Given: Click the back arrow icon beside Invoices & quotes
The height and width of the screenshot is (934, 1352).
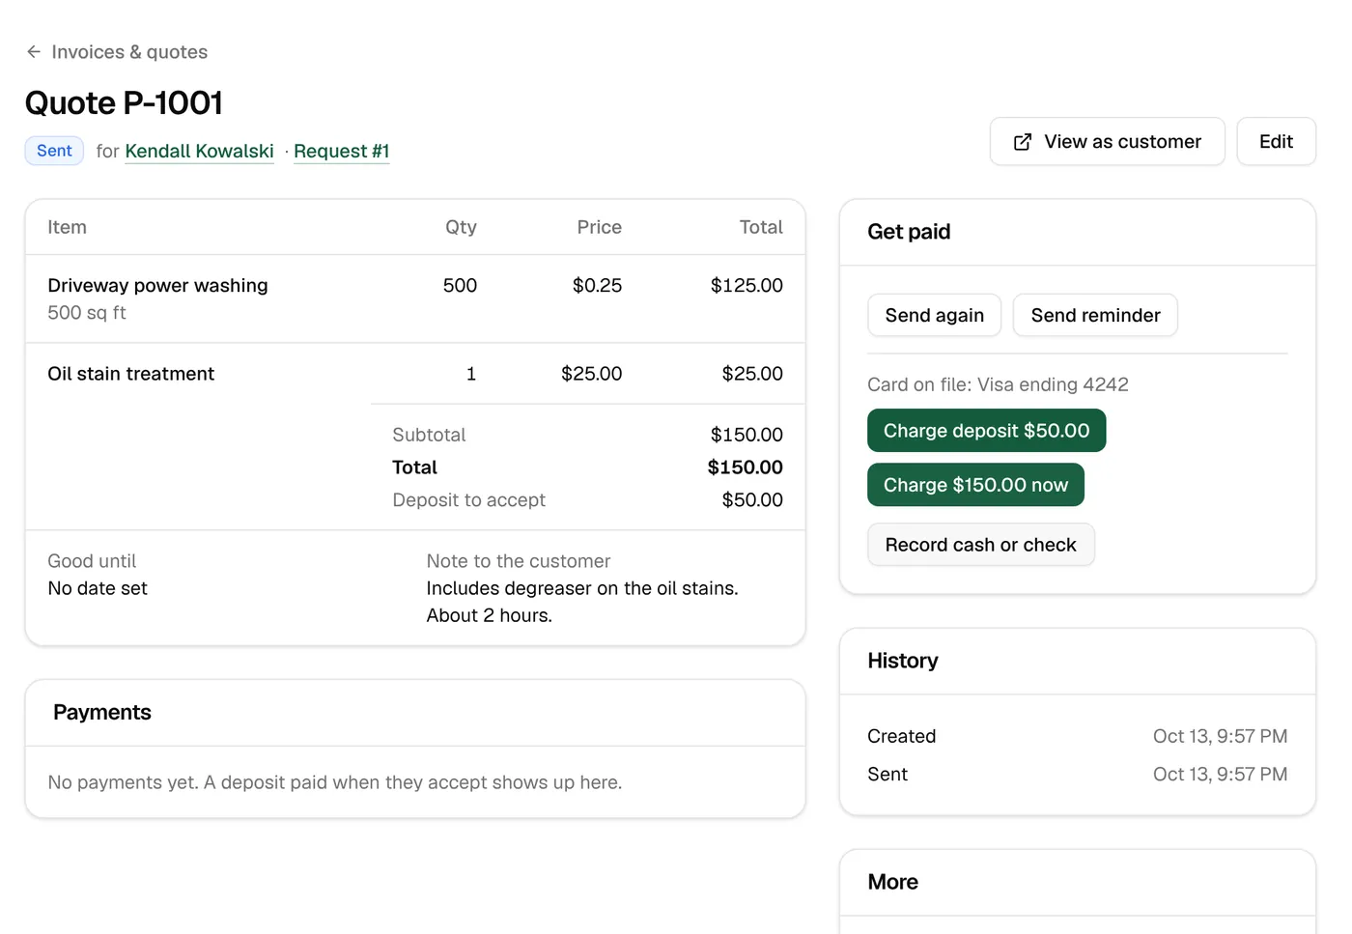Looking at the screenshot, I should pyautogui.click(x=34, y=52).
